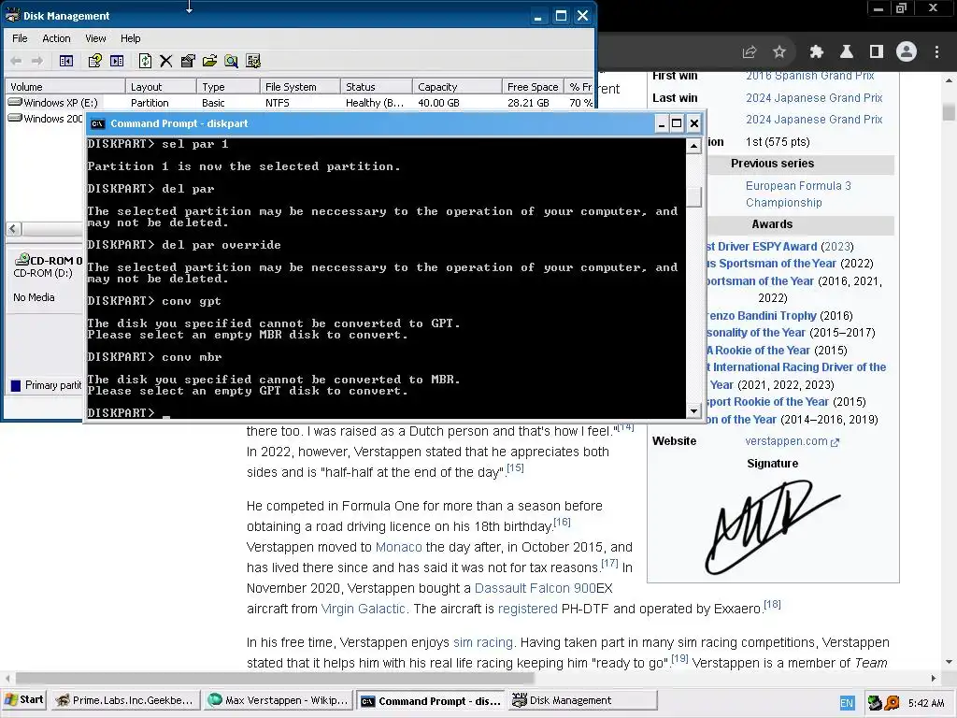Follow the sim racing link

[x=483, y=642]
